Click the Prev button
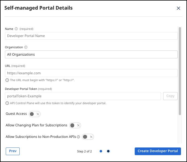 pyautogui.click(x=13, y=151)
